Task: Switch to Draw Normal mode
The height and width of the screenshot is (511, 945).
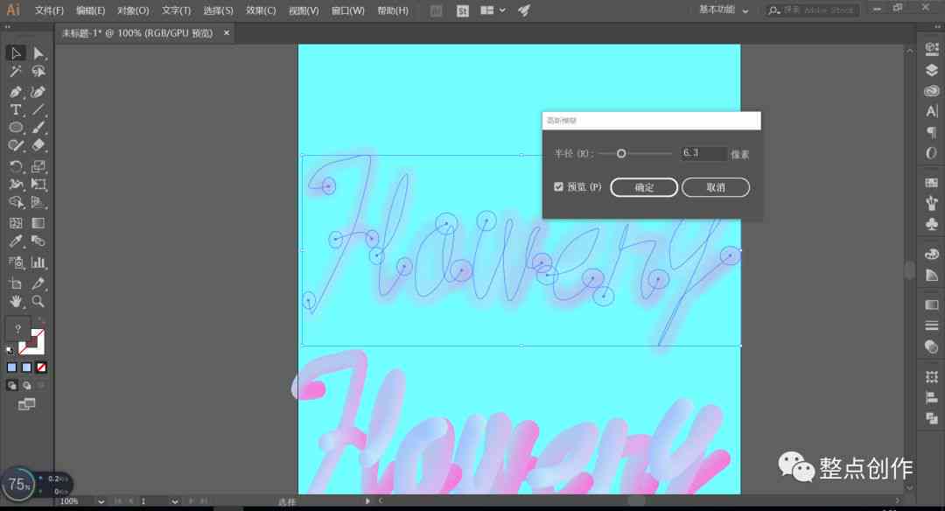Action: click(x=12, y=386)
